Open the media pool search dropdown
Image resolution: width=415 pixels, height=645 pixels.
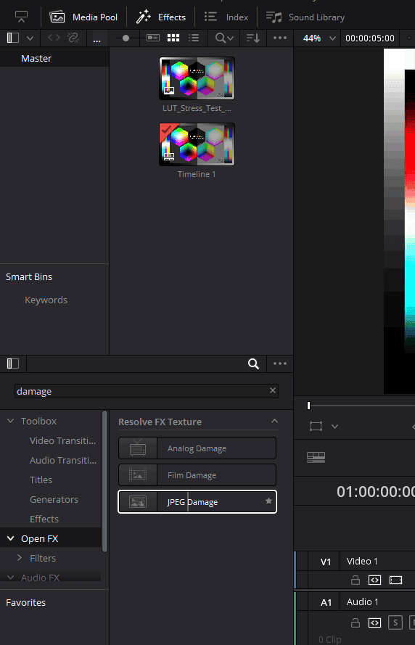point(224,38)
